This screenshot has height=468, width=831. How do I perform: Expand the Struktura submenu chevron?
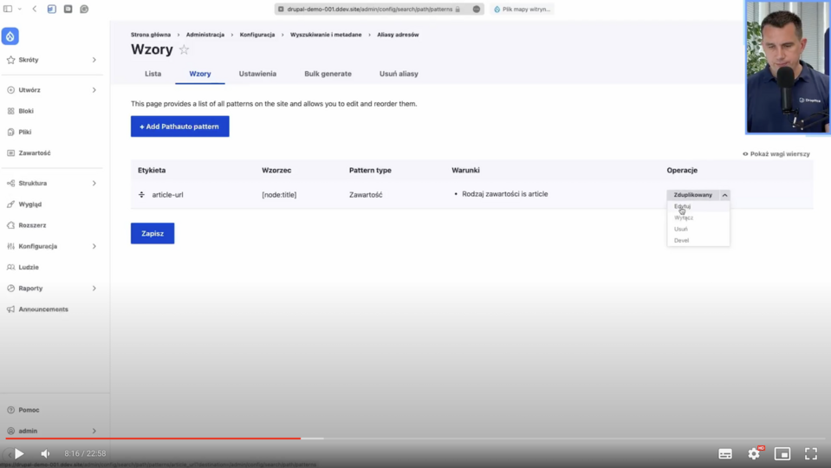click(x=94, y=184)
